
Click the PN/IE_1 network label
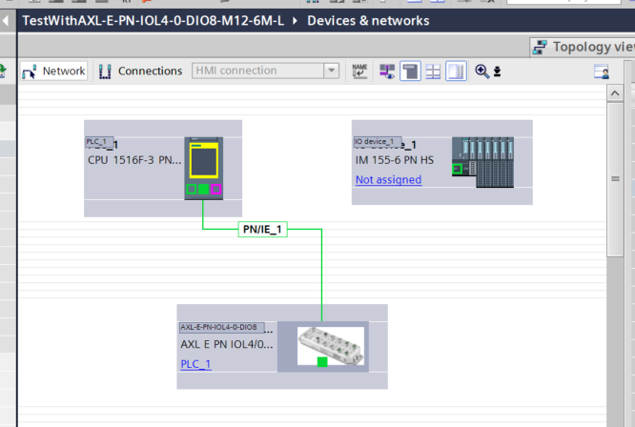pos(262,230)
